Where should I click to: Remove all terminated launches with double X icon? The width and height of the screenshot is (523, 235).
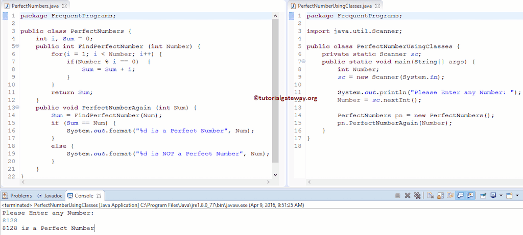click(x=417, y=196)
